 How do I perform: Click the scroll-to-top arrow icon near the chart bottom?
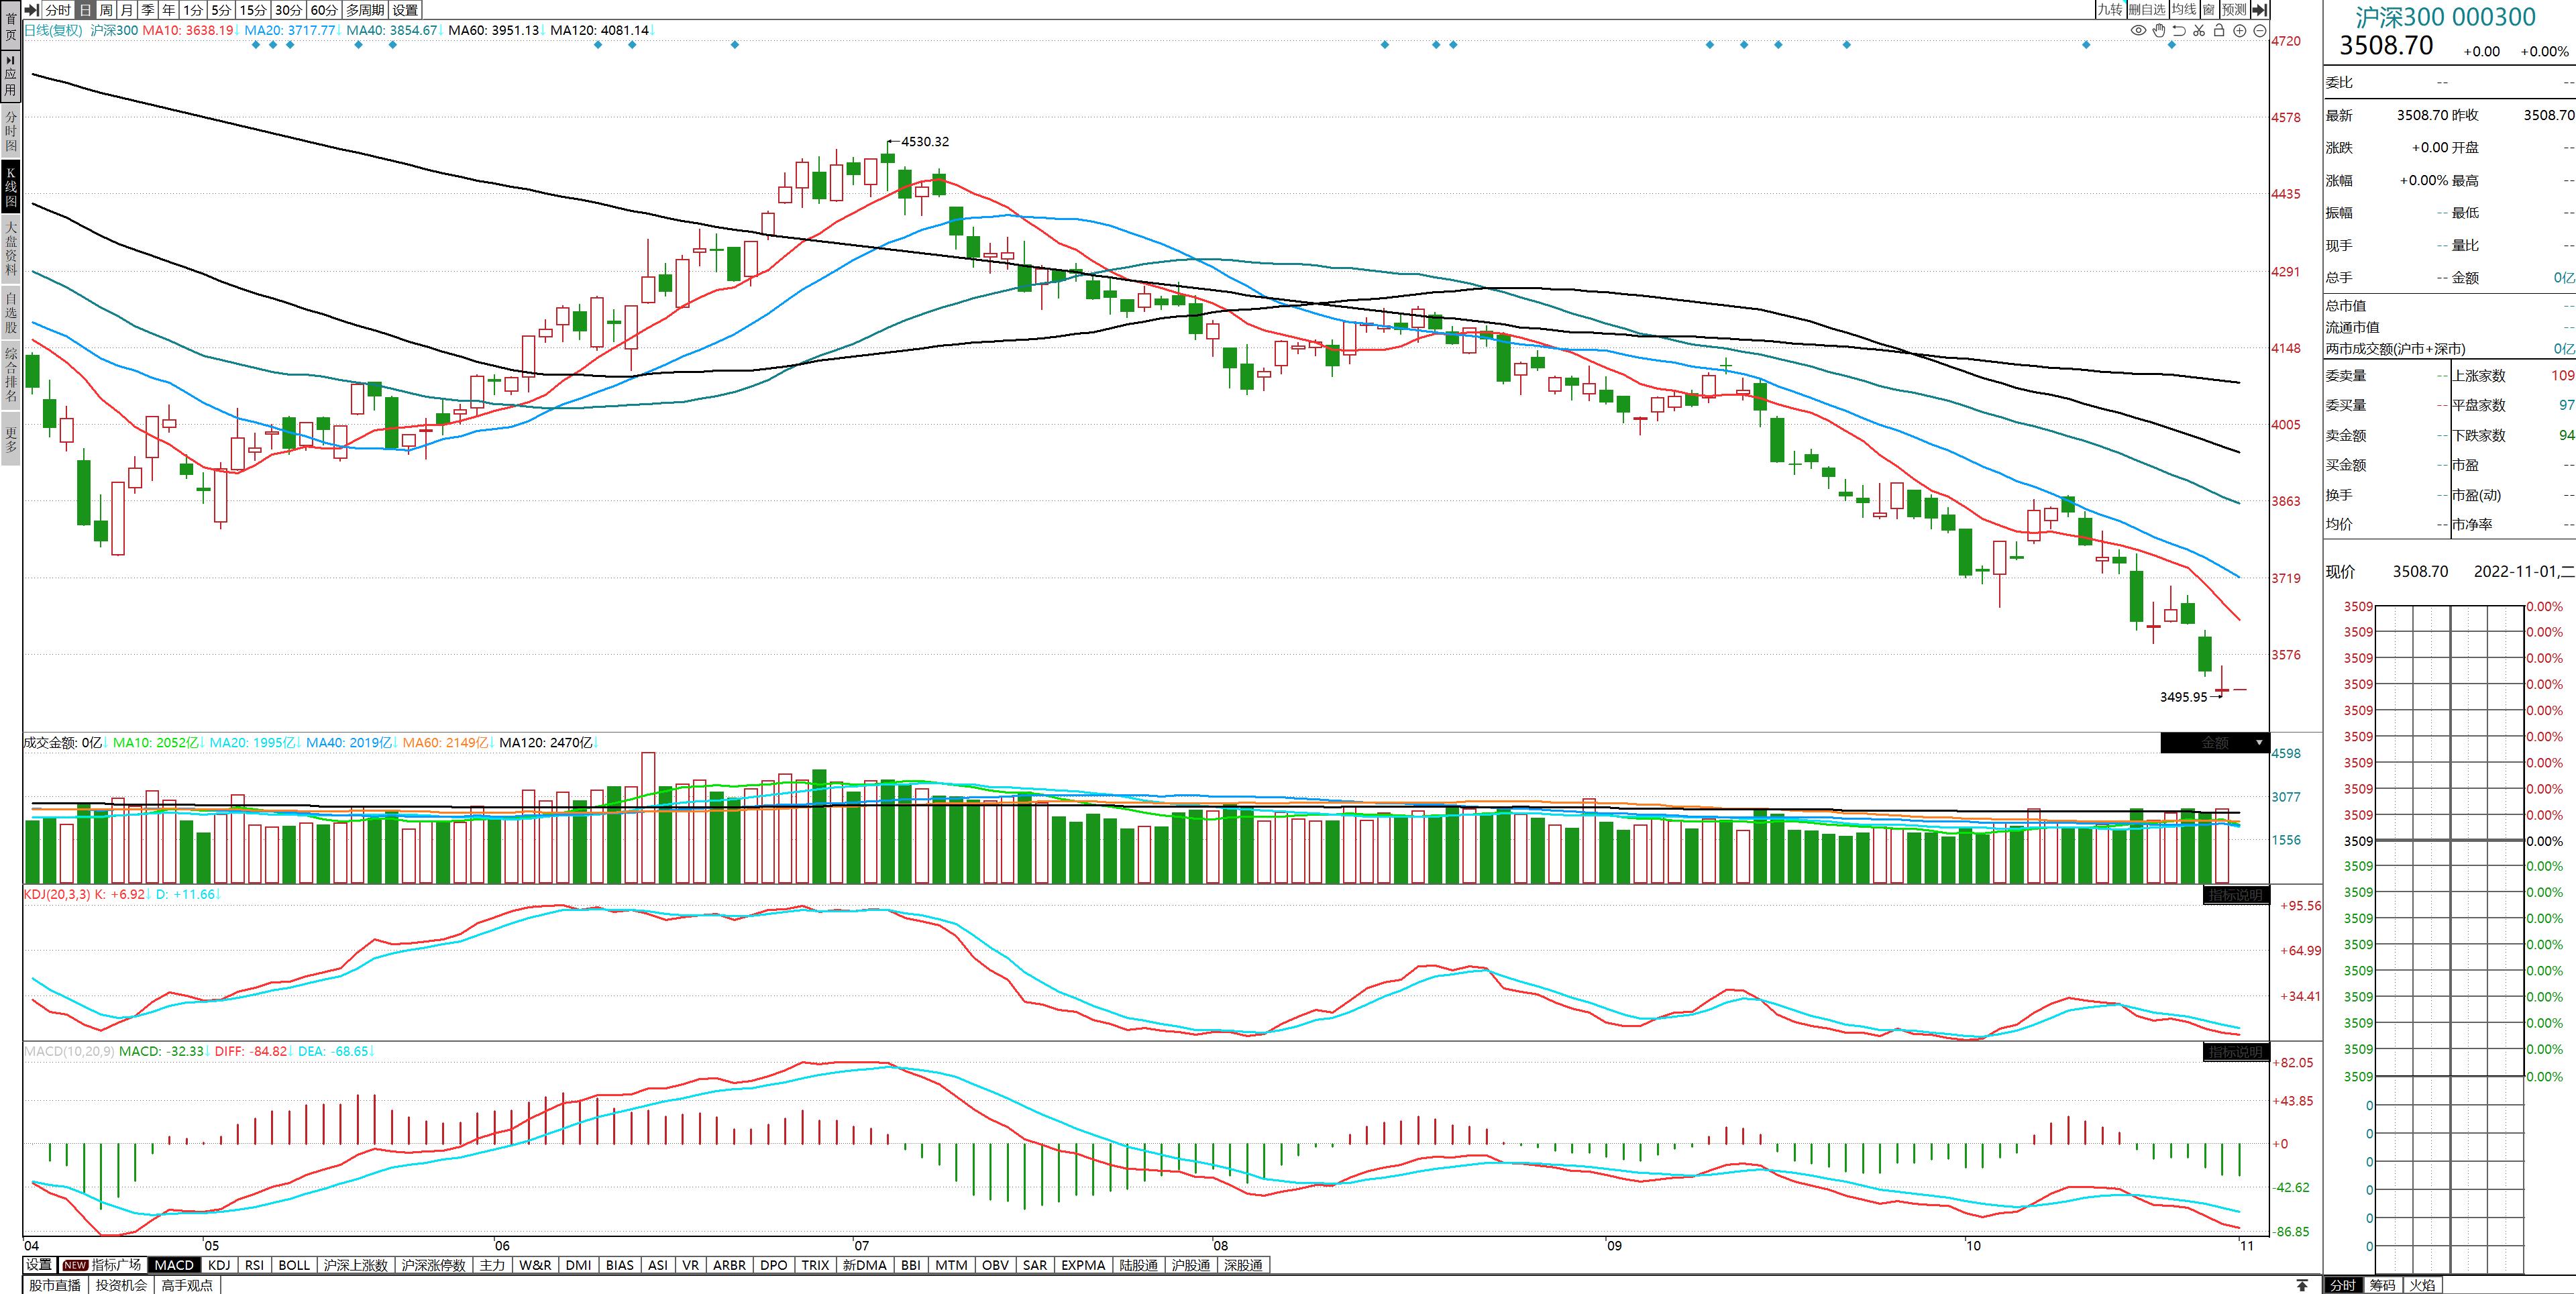click(x=2302, y=1285)
